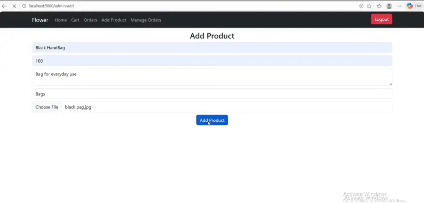Click the textarea resize handle corner

[391, 84]
